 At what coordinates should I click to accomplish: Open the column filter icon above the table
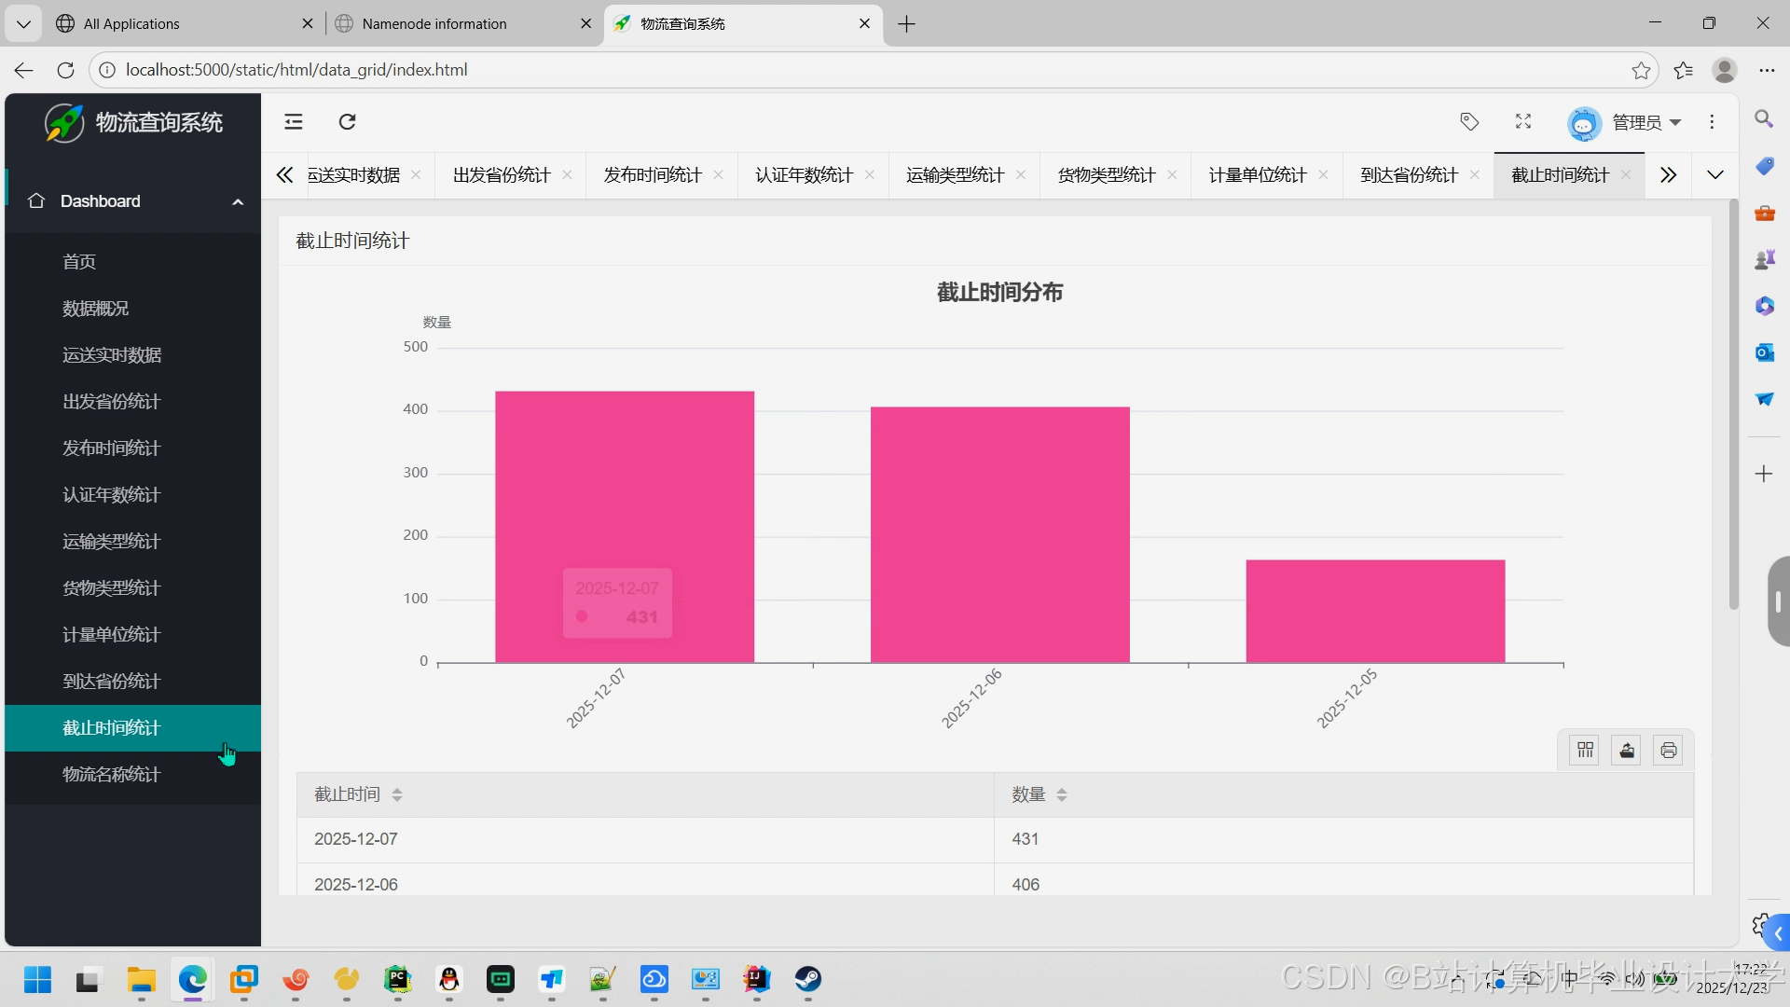[1585, 751]
